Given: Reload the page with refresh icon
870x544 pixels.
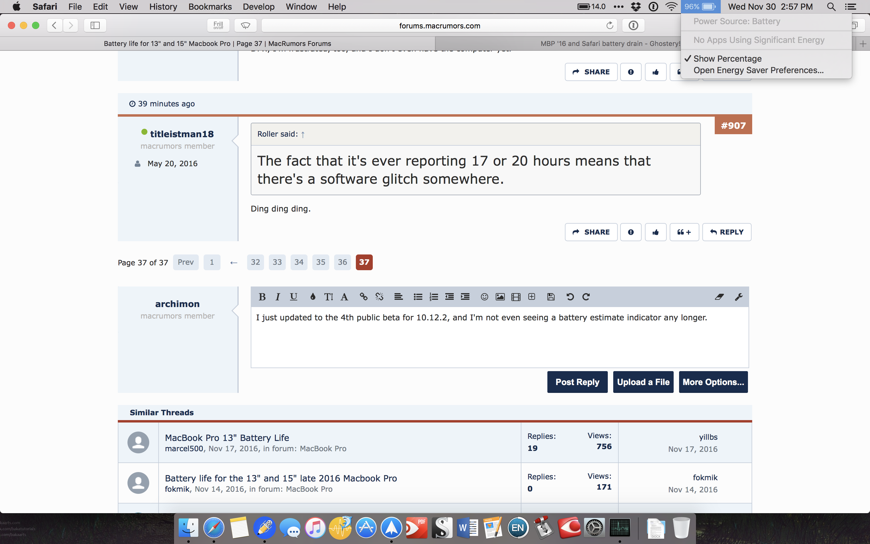Looking at the screenshot, I should coord(609,26).
